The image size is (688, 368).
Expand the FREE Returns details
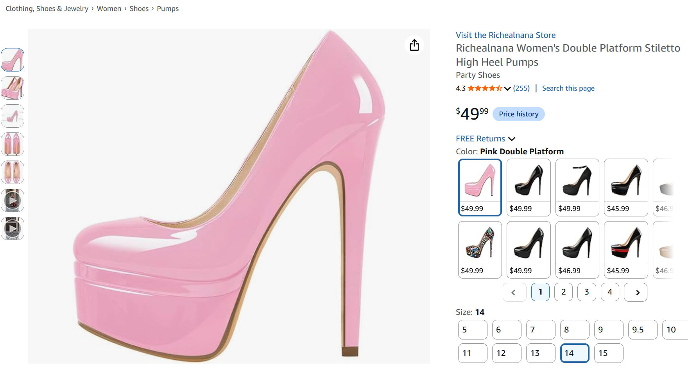[486, 139]
